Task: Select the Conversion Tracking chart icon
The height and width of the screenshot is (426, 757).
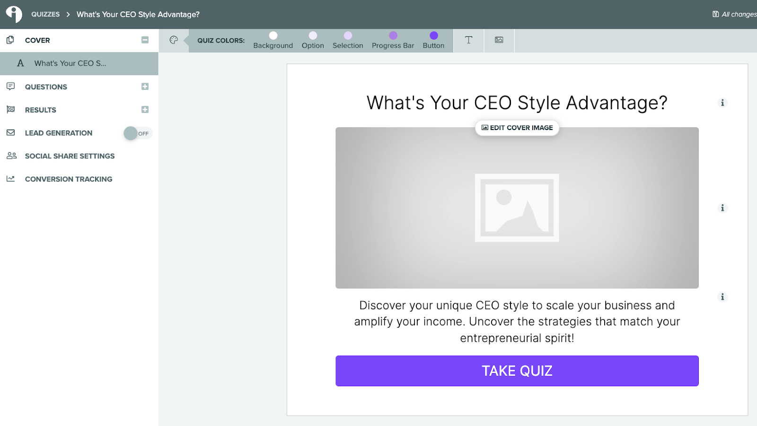Action: (x=10, y=179)
